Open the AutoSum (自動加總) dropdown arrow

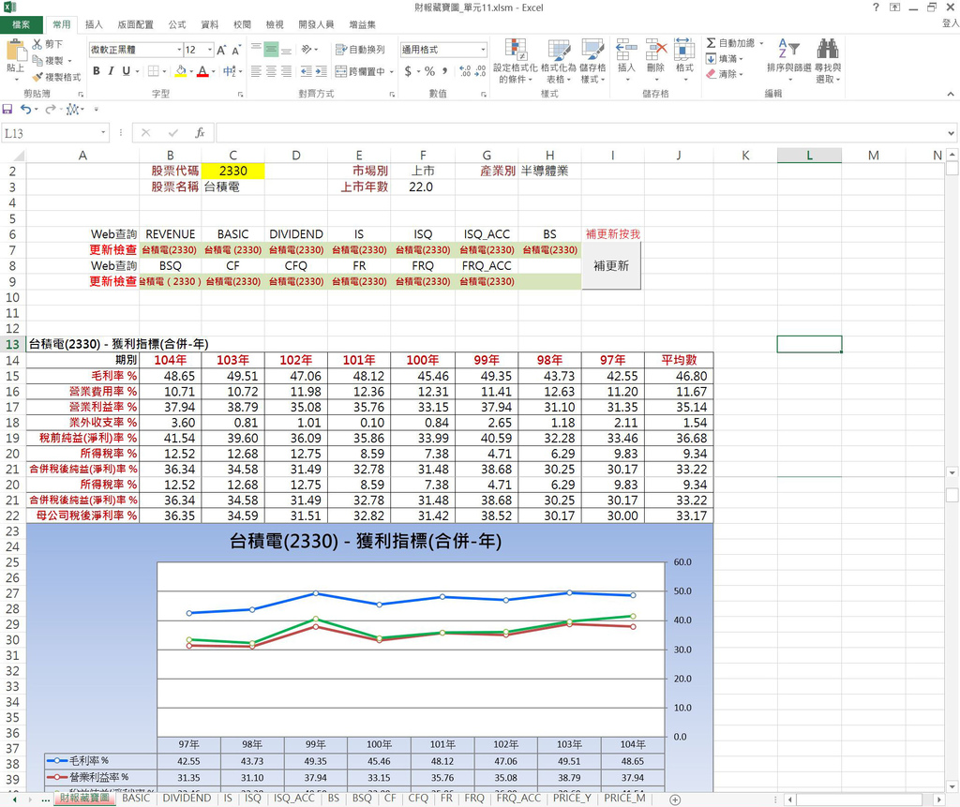click(x=761, y=43)
